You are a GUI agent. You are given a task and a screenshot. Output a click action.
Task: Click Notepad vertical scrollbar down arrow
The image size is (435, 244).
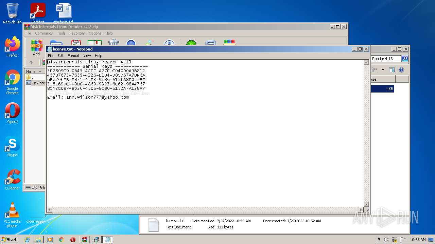[x=366, y=204]
